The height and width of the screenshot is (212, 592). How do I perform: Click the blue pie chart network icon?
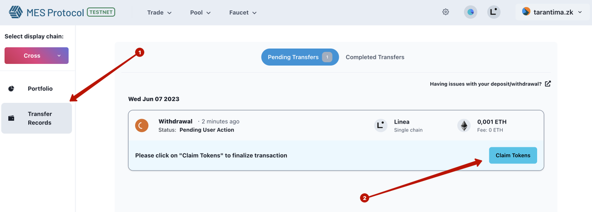[x=471, y=12]
